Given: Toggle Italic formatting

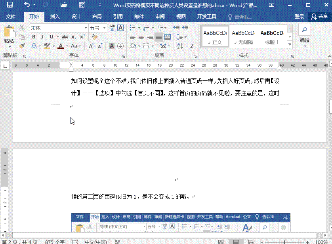Looking at the screenshot, I should point(42,37).
